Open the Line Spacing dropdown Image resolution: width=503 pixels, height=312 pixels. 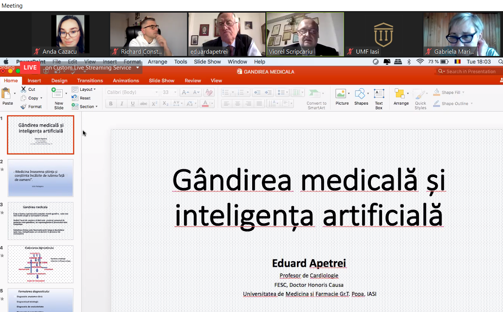coord(287,92)
